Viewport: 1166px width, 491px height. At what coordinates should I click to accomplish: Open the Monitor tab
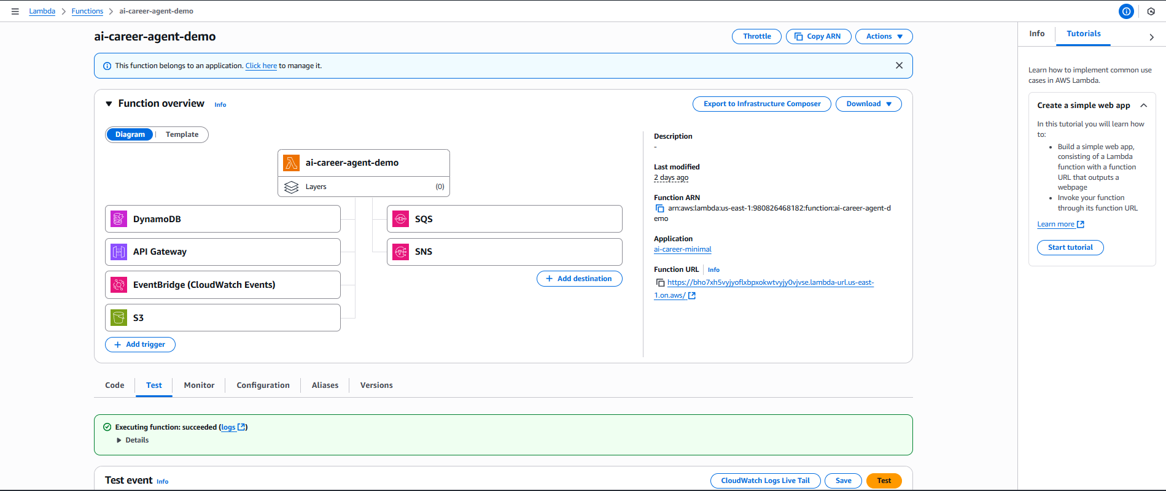click(199, 385)
